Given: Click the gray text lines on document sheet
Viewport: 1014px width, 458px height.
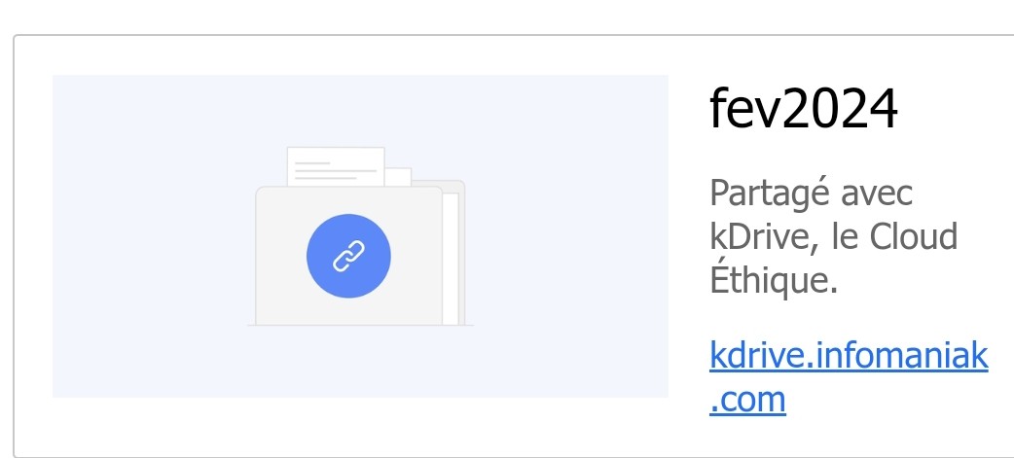Looking at the screenshot, I should [x=336, y=170].
